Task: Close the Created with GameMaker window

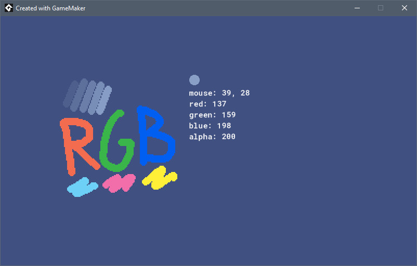Action: (405, 8)
